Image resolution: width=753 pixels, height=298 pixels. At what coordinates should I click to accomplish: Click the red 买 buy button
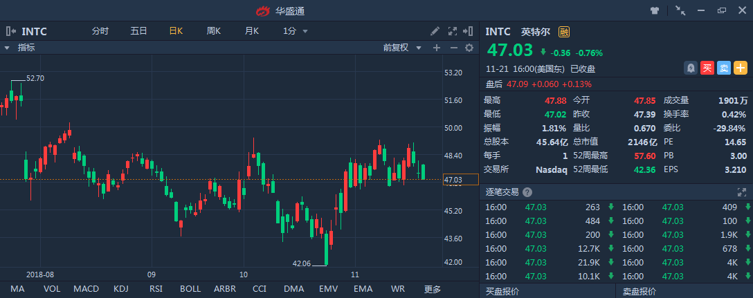point(707,68)
